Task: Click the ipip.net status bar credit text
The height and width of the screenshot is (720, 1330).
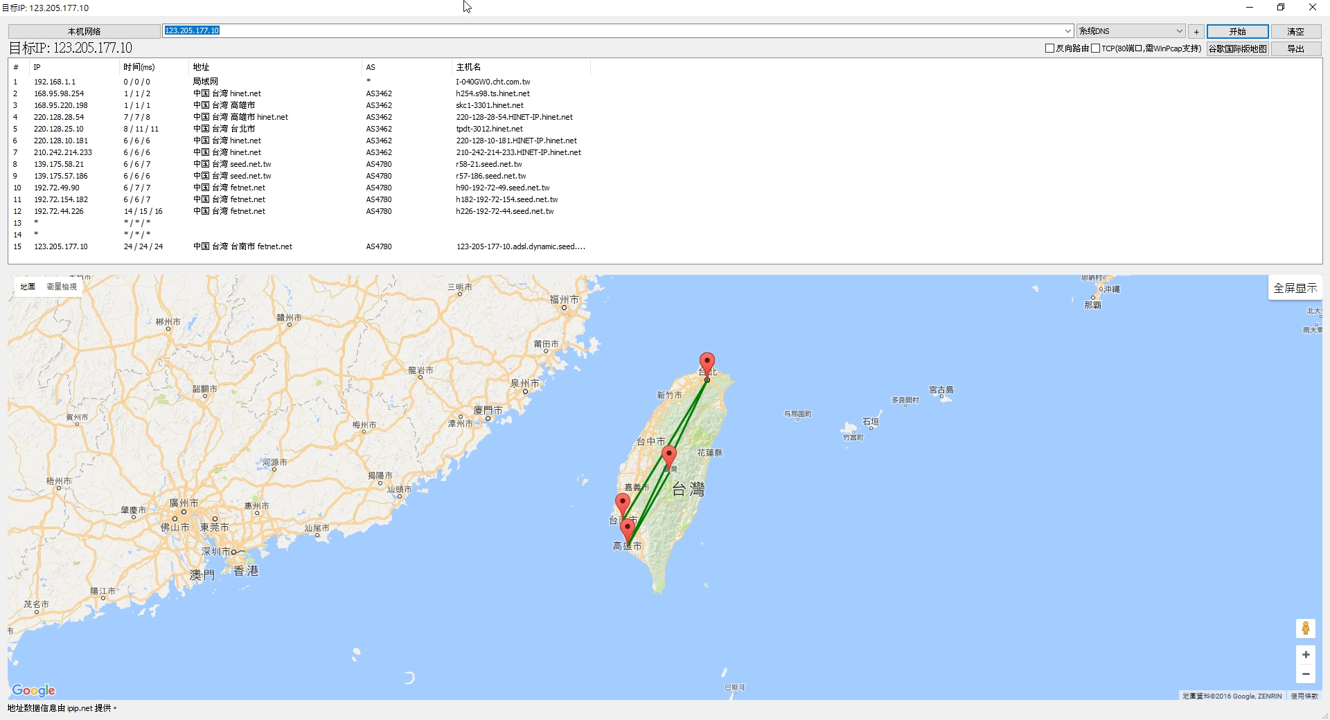Action: coord(62,708)
